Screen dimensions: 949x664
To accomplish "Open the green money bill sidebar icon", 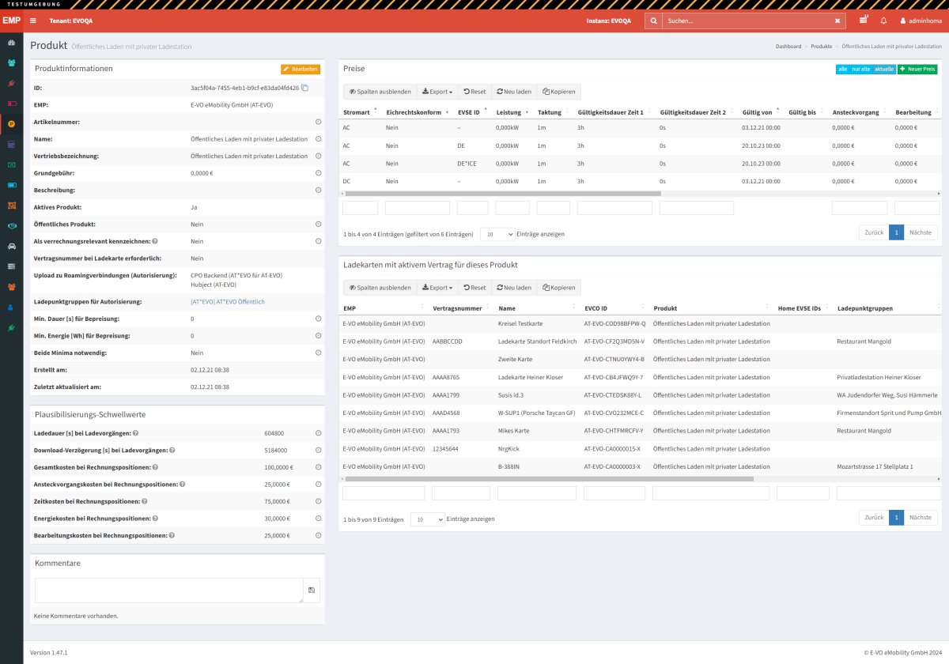I will pyautogui.click(x=11, y=164).
